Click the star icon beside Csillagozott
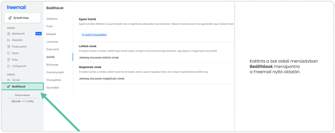Viewport: 335px width, 133px height. click(x=9, y=66)
